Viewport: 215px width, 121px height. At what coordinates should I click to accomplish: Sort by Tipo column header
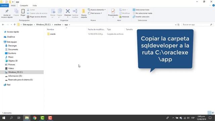tap(109, 29)
